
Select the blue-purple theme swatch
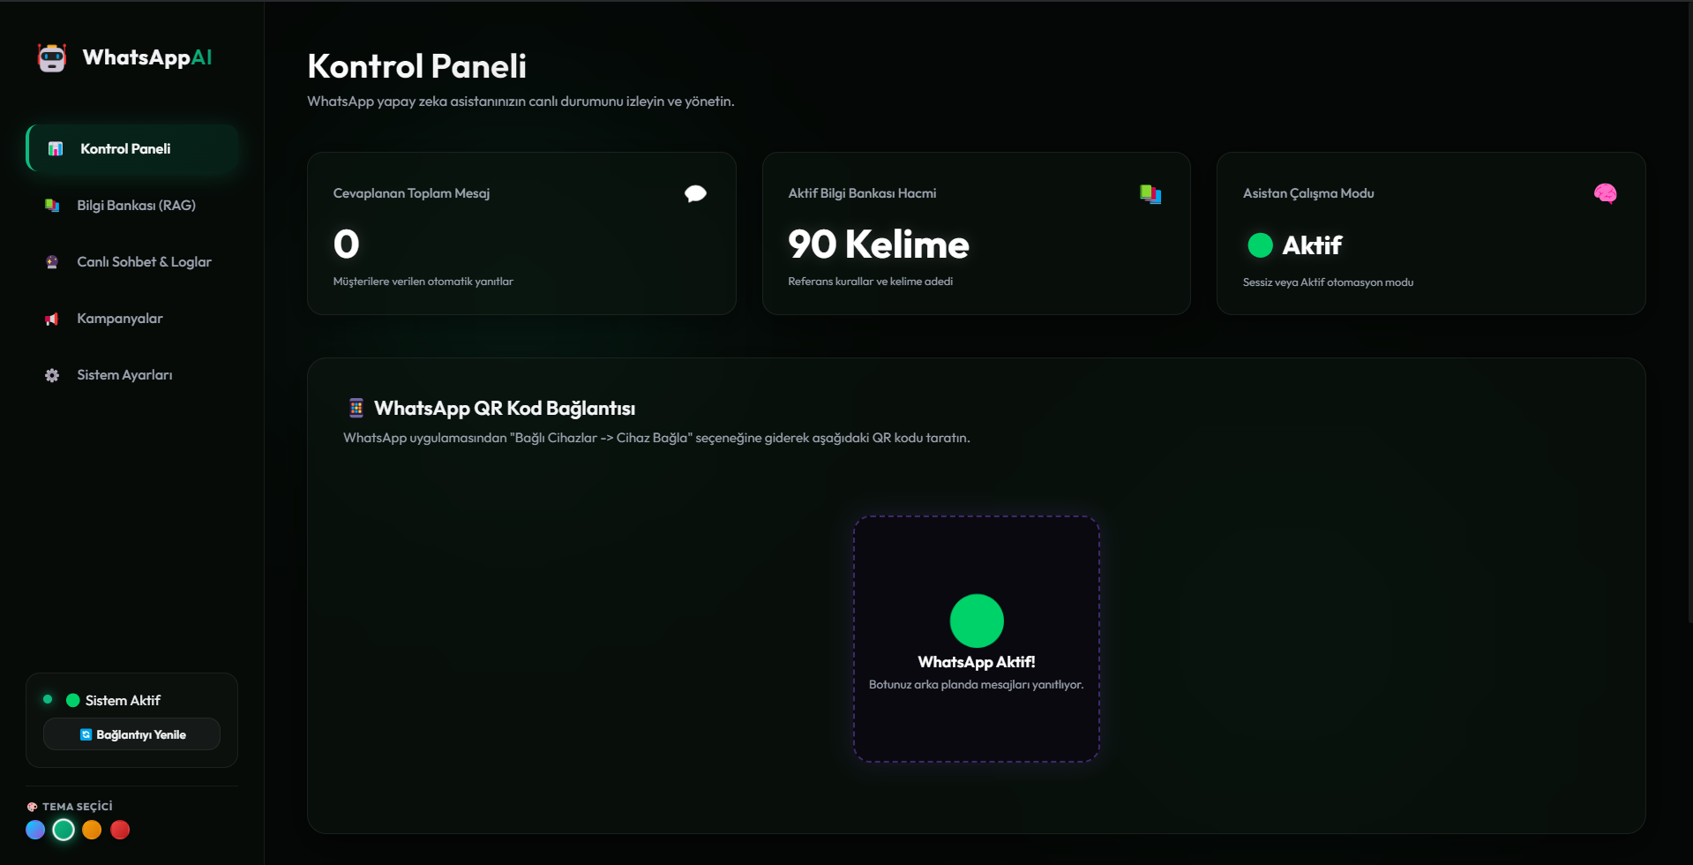(x=35, y=830)
